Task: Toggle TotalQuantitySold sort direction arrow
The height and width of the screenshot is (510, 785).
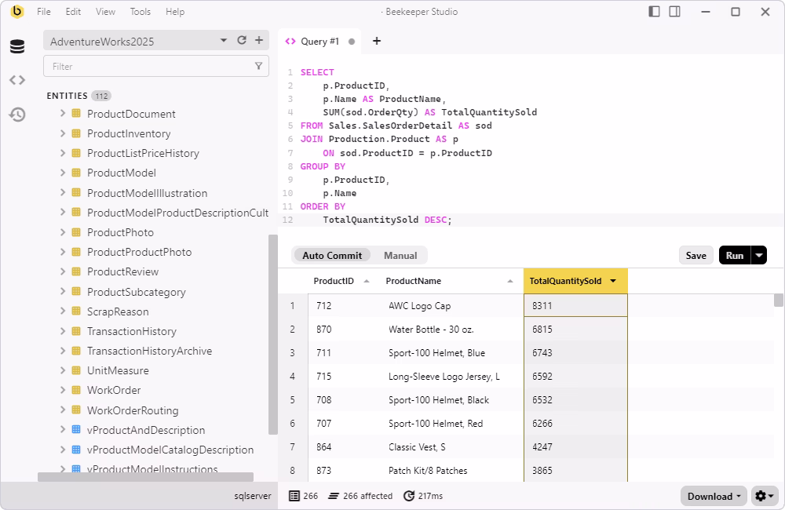Action: (613, 281)
